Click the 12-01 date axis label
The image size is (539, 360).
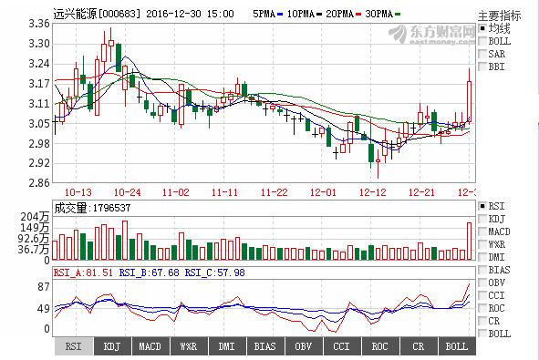323,192
